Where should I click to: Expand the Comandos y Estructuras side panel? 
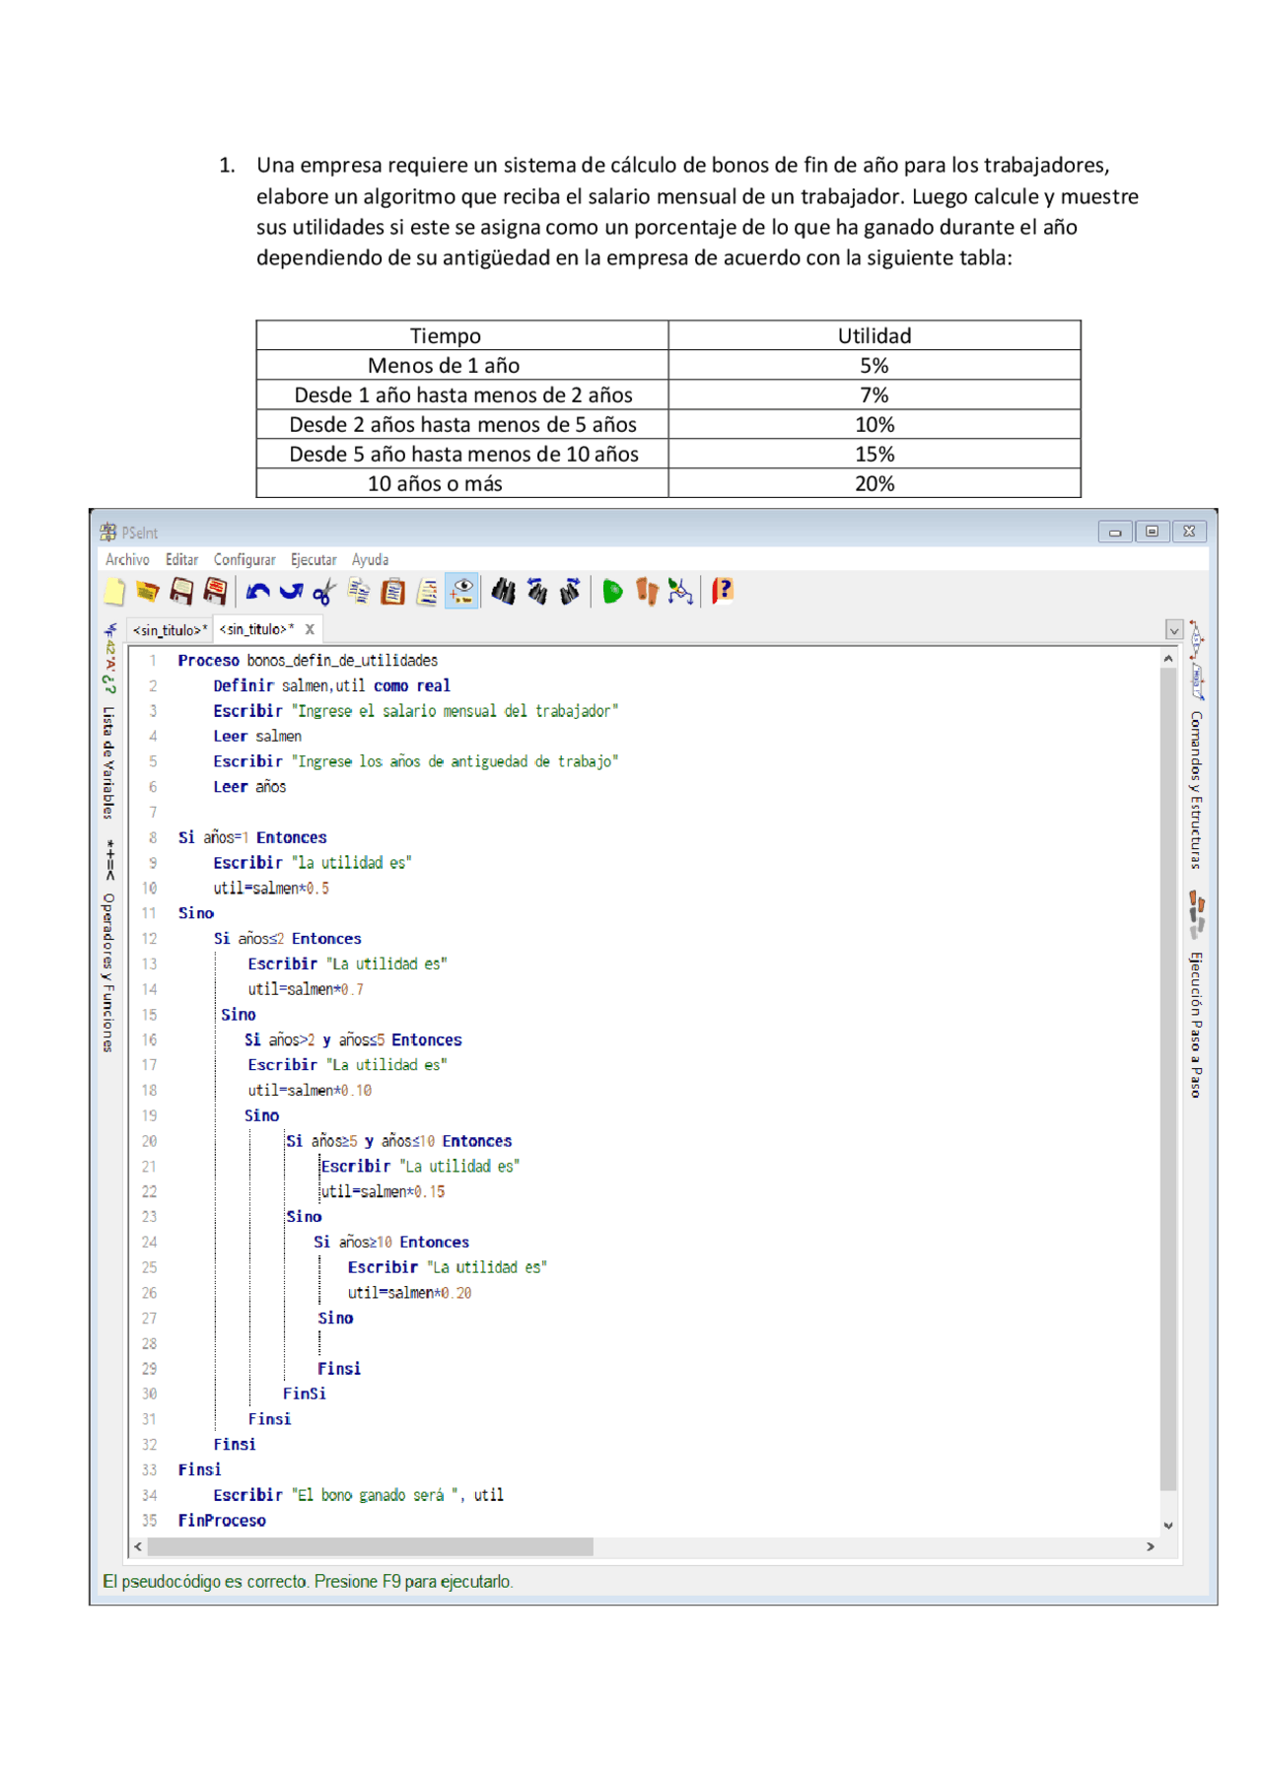(x=1196, y=789)
